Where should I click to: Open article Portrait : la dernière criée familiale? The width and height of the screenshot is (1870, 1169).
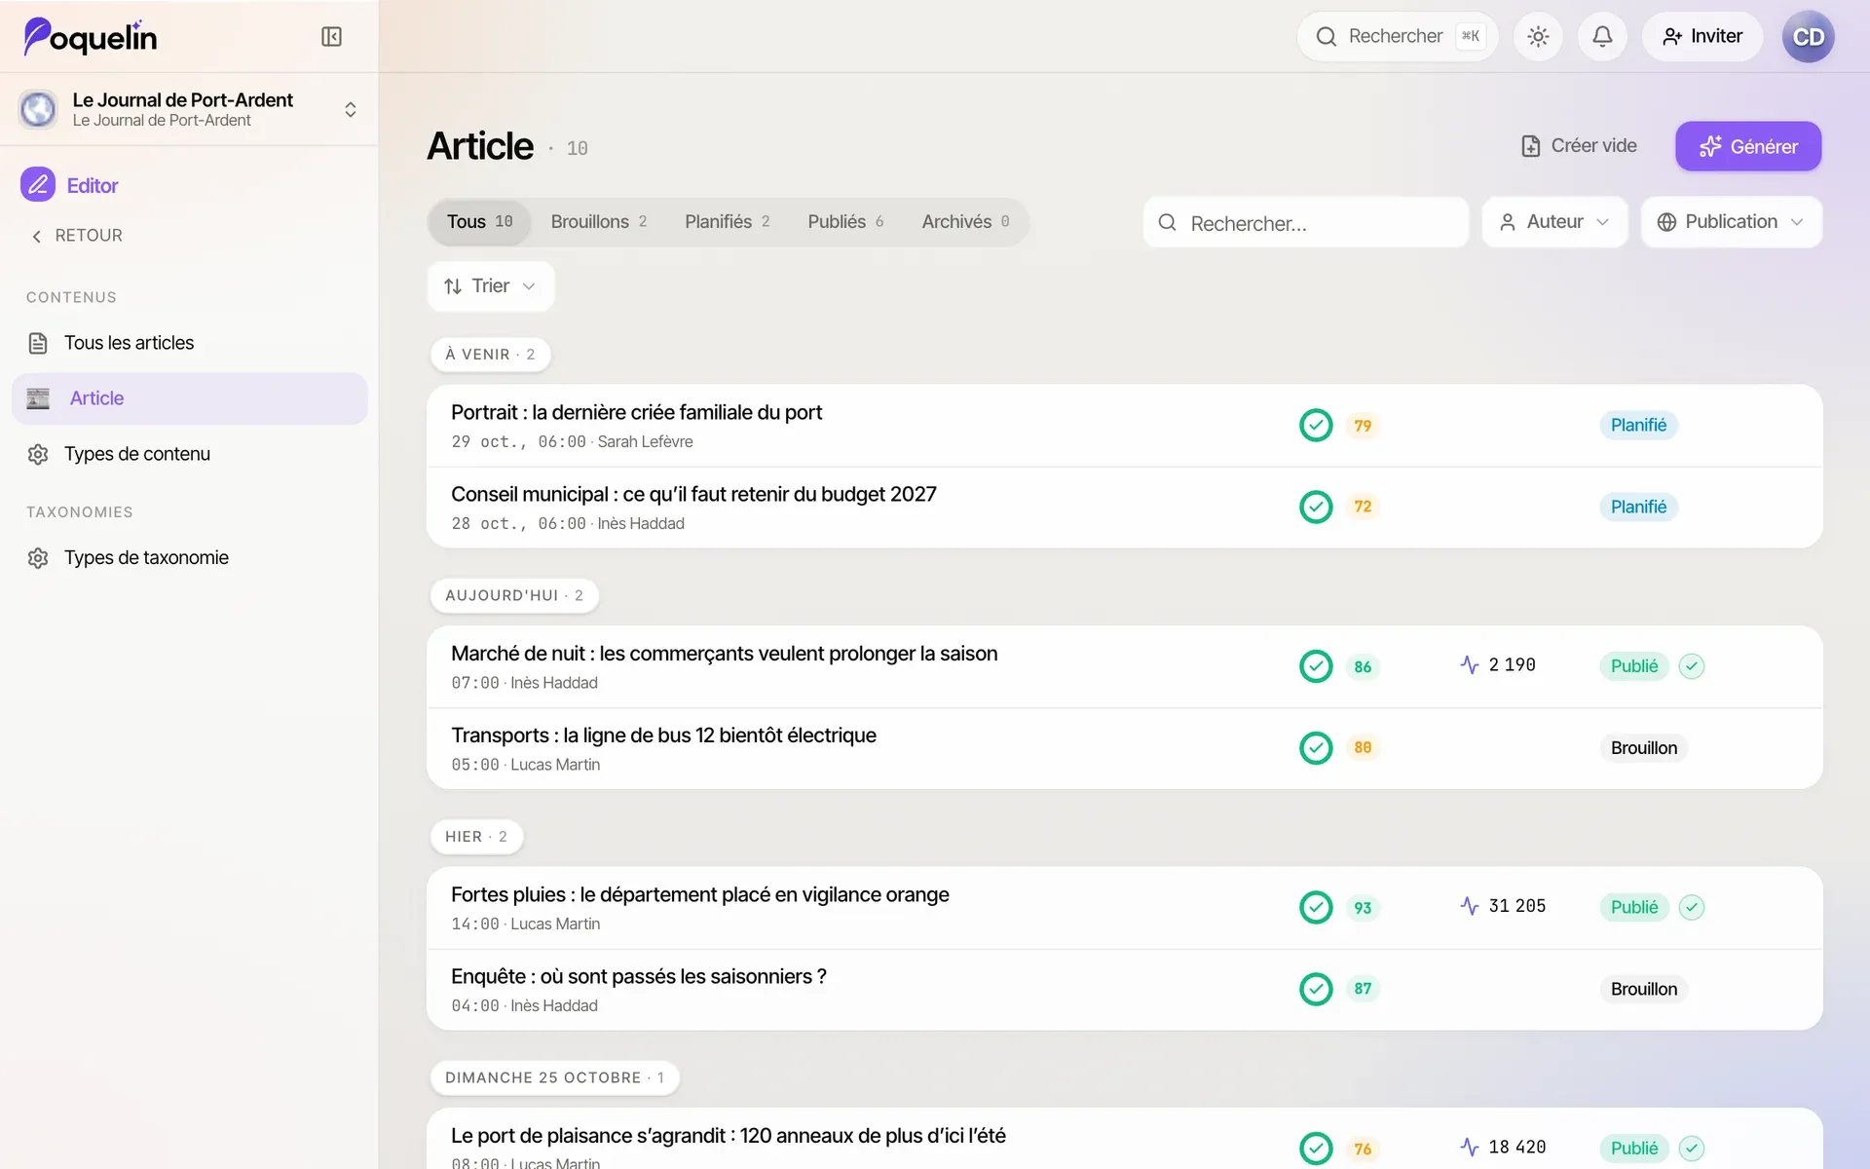tap(636, 412)
